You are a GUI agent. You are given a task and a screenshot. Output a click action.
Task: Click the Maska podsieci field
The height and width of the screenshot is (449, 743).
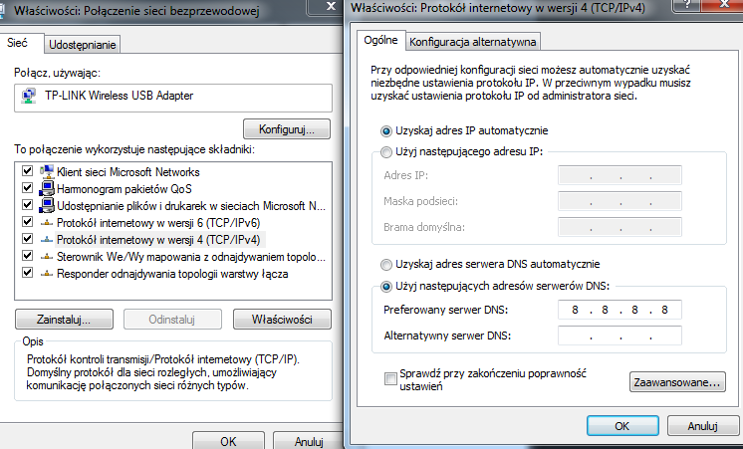click(x=619, y=201)
